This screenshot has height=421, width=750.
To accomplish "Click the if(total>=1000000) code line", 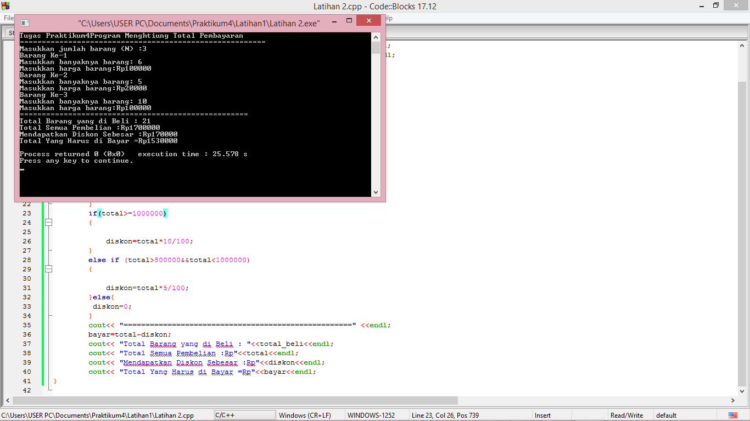I will pyautogui.click(x=128, y=213).
